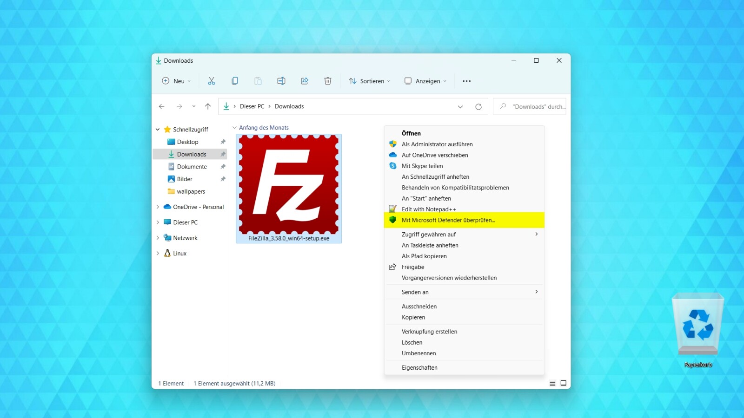
Task: Select Vorgängerversionen wiederherstellen
Action: click(464, 278)
